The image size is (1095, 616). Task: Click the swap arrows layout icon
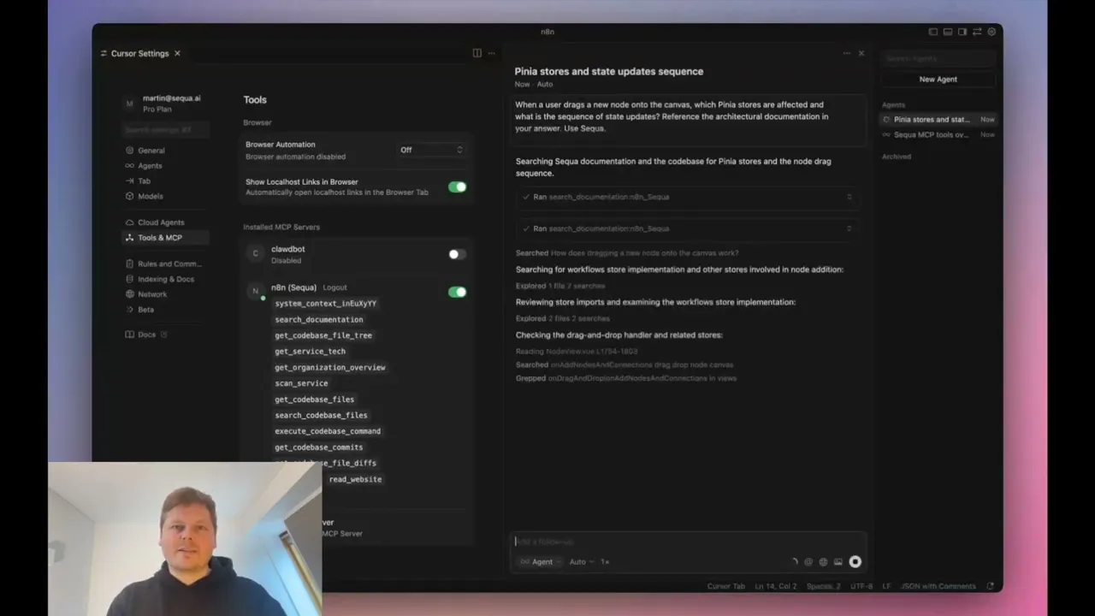(977, 32)
